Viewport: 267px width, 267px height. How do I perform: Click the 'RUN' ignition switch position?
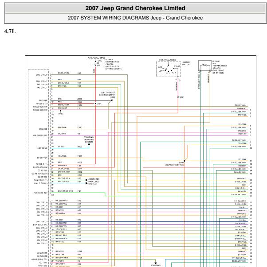pos(174,73)
